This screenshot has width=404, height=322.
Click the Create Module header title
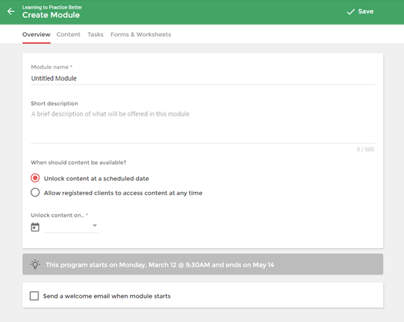pos(51,15)
